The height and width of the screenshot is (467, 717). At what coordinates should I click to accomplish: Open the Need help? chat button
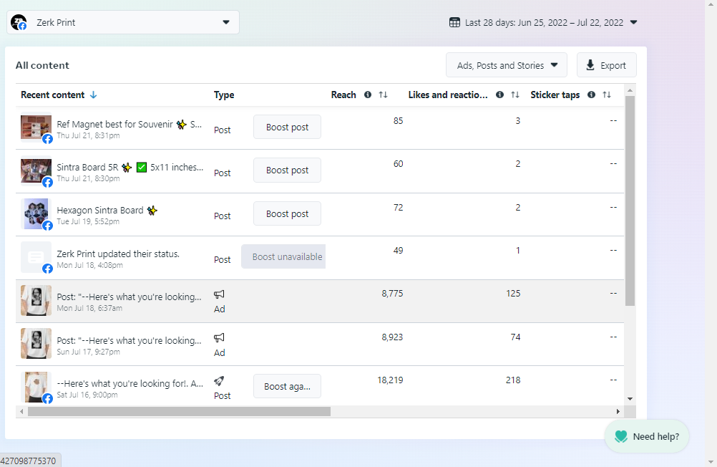(647, 436)
